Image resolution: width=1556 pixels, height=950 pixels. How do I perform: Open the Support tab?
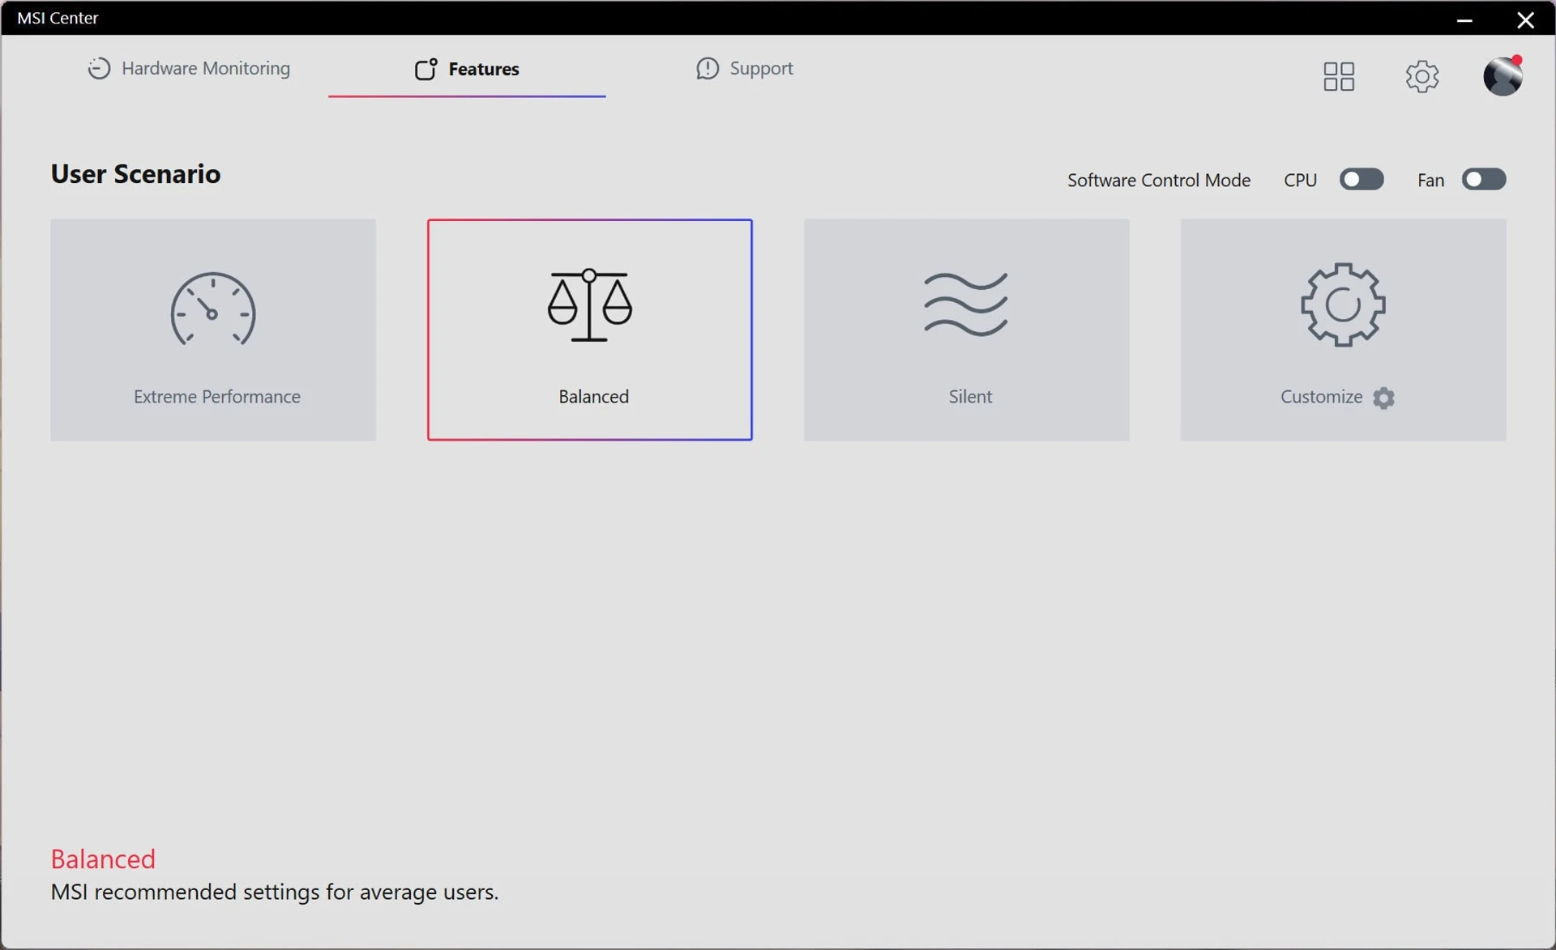[x=744, y=68]
